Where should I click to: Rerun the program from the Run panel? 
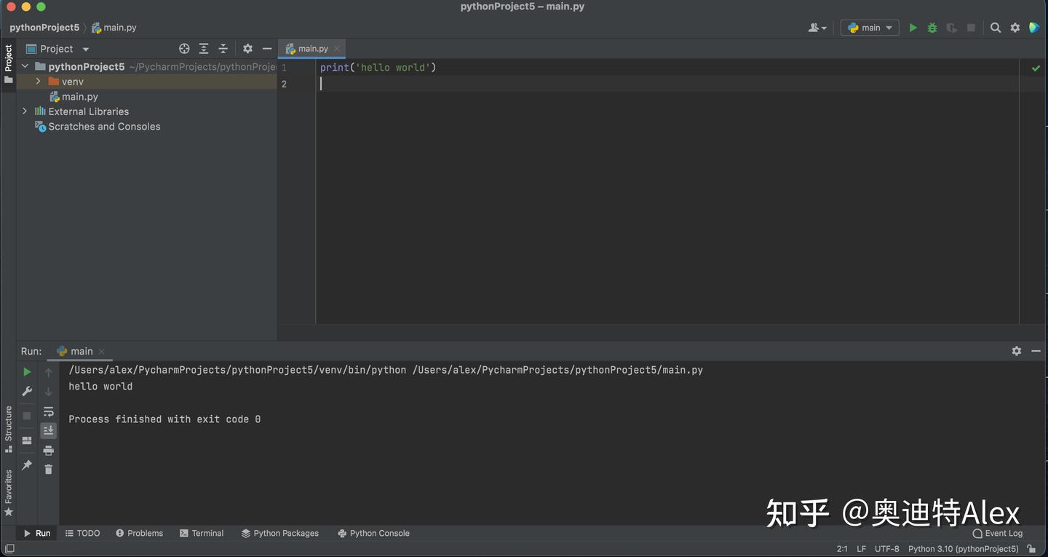[26, 371]
